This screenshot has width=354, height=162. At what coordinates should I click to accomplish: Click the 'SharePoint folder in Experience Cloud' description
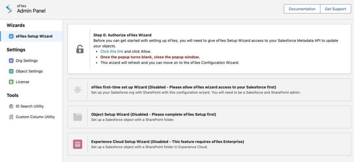click(x=149, y=147)
